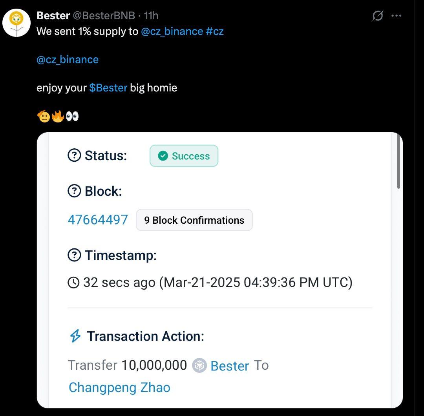Click the Block help question-mark icon
The image size is (424, 416).
click(x=74, y=191)
